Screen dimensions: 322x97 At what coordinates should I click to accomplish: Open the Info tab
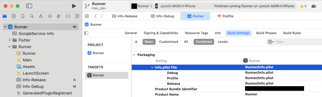coord(218,33)
